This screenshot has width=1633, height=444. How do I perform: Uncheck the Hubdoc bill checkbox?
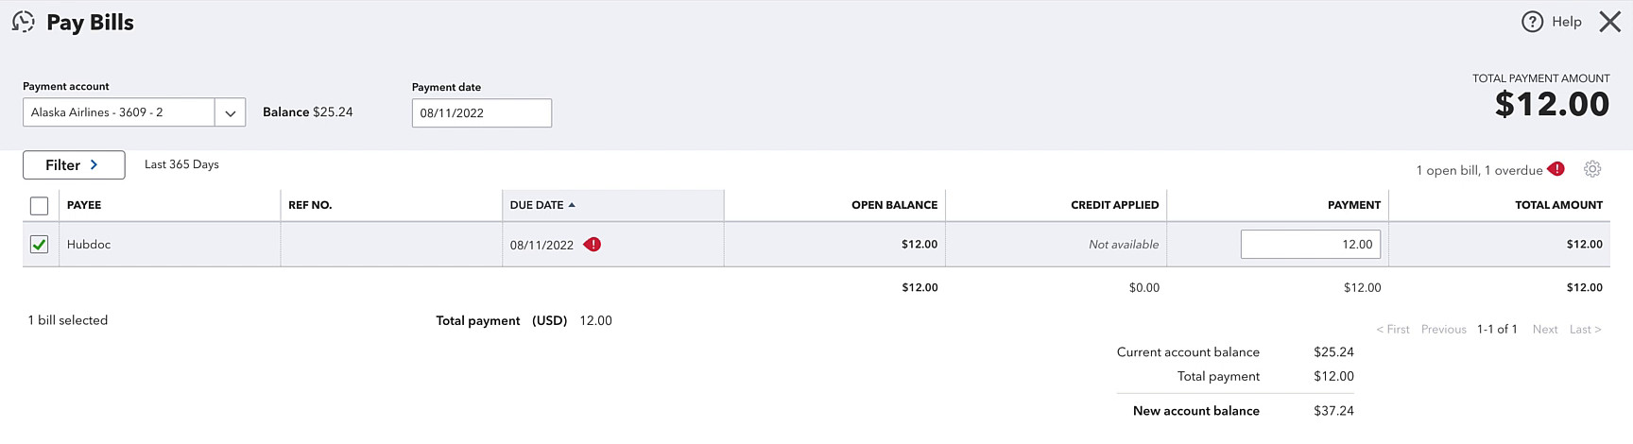[x=39, y=245]
